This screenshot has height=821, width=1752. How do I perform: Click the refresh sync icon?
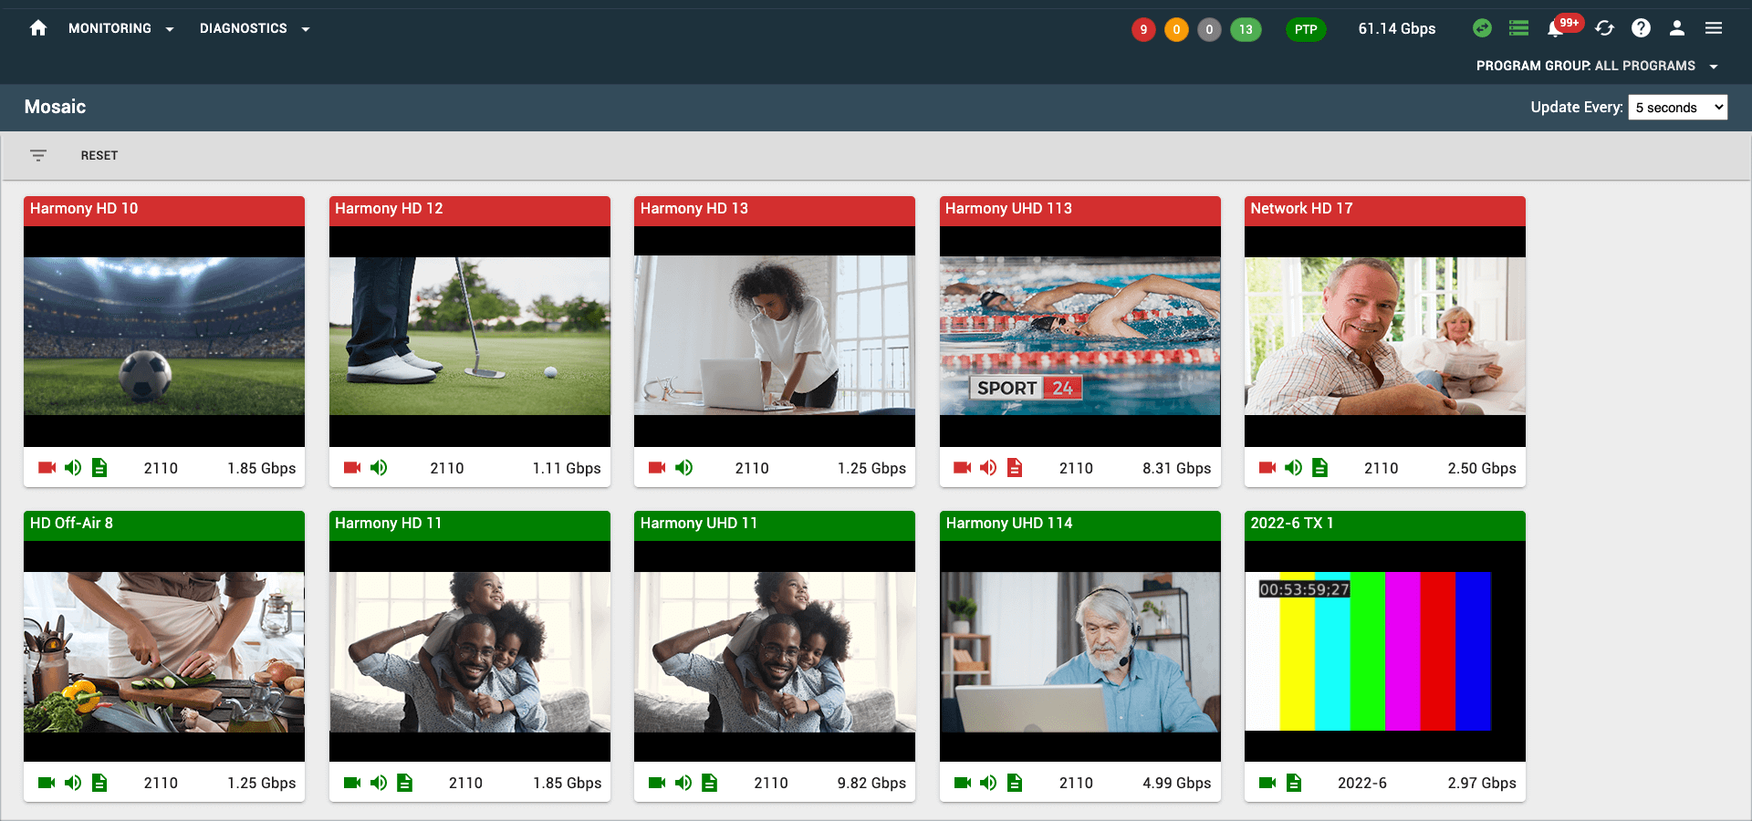(x=1604, y=28)
